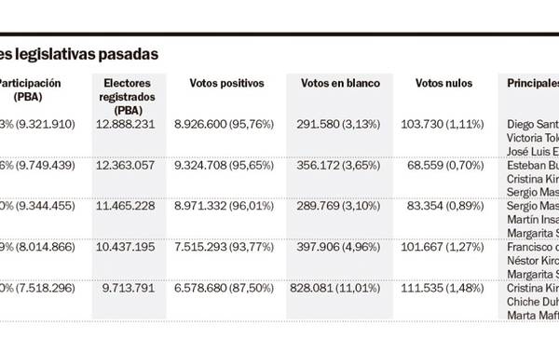This screenshot has width=559, height=340.
Task: Click the 9.324.708 (95,65%) positive votes cell
Action: tap(224, 166)
